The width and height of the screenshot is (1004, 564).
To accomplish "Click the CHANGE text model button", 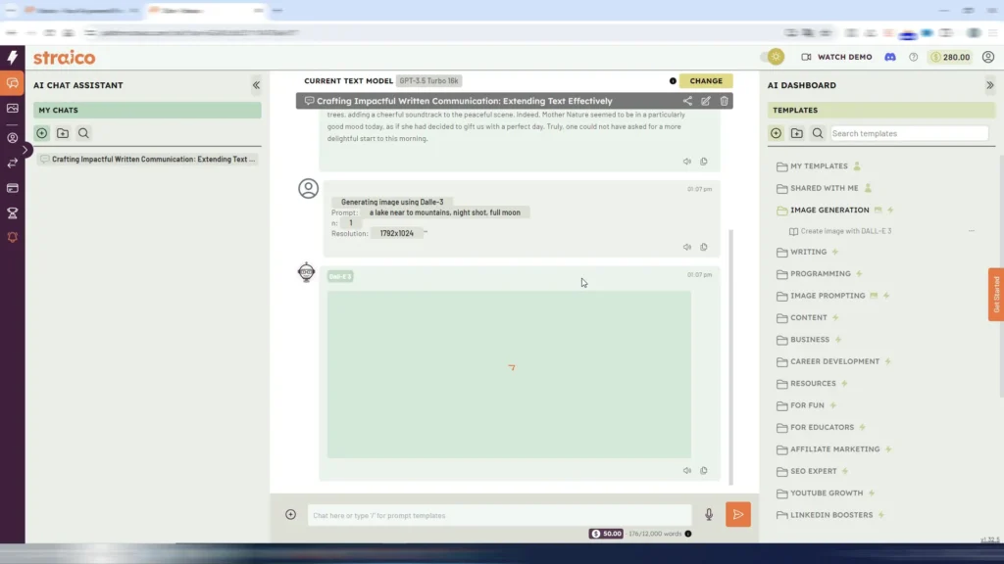I will pyautogui.click(x=706, y=81).
